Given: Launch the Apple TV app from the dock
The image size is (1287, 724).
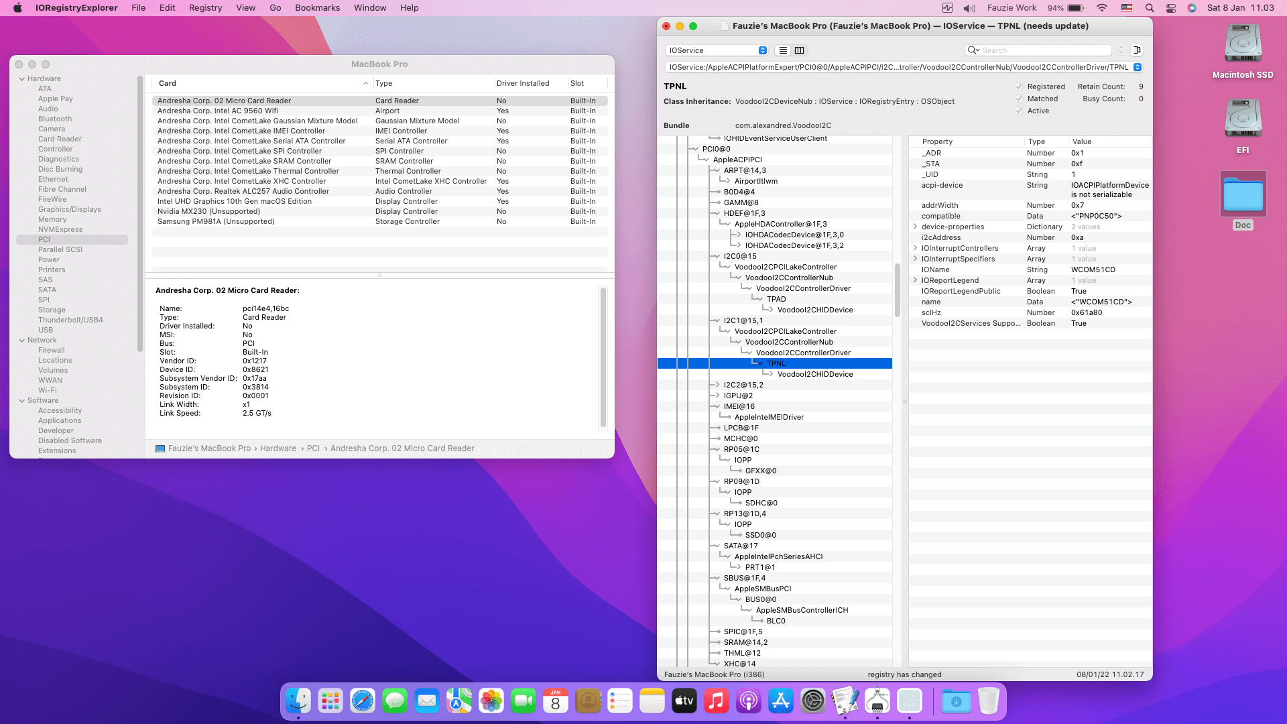Looking at the screenshot, I should point(684,701).
